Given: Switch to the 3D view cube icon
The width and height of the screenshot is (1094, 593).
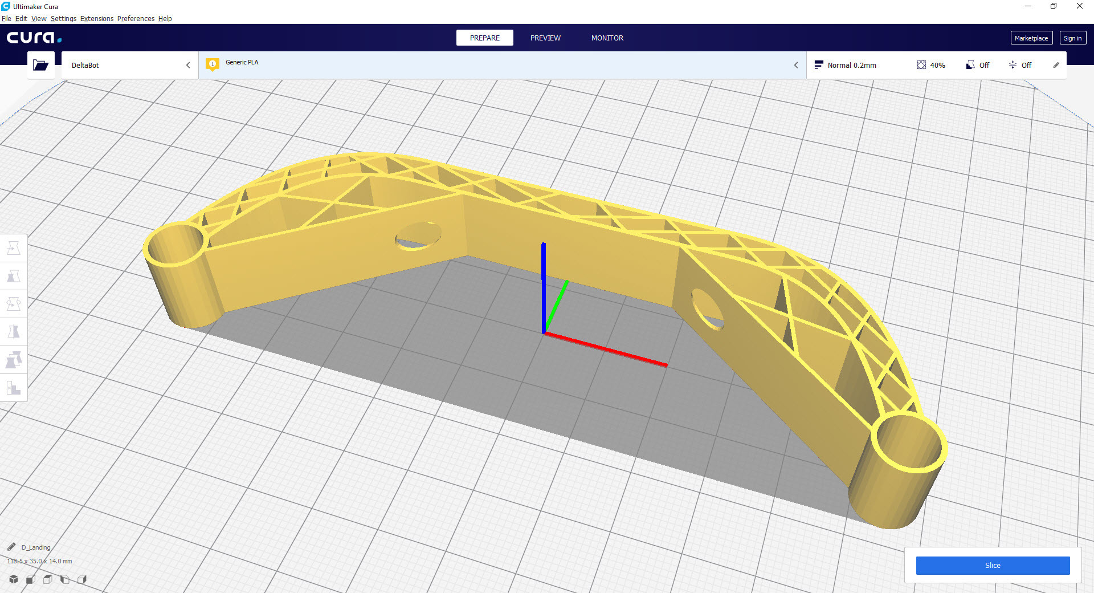Looking at the screenshot, I should (14, 579).
